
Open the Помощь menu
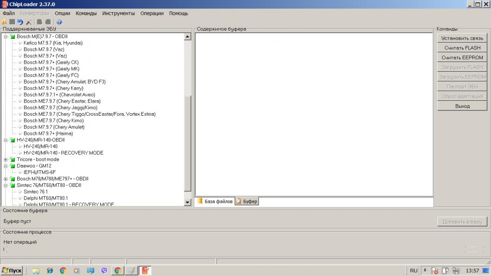tap(178, 13)
